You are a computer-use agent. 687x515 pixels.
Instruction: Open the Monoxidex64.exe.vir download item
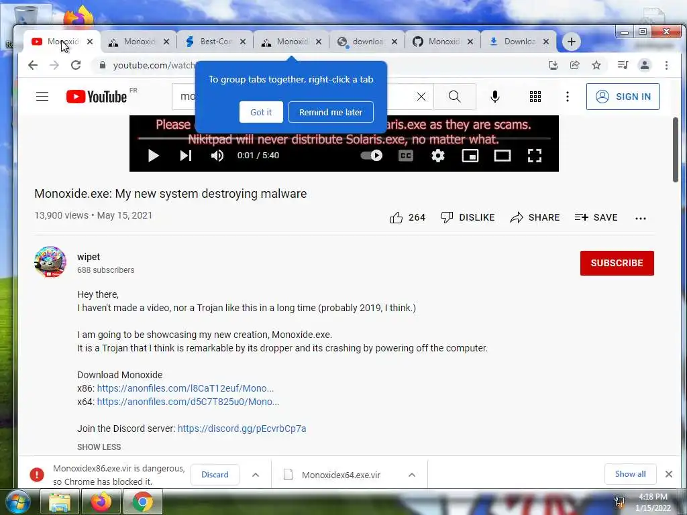[x=340, y=475]
